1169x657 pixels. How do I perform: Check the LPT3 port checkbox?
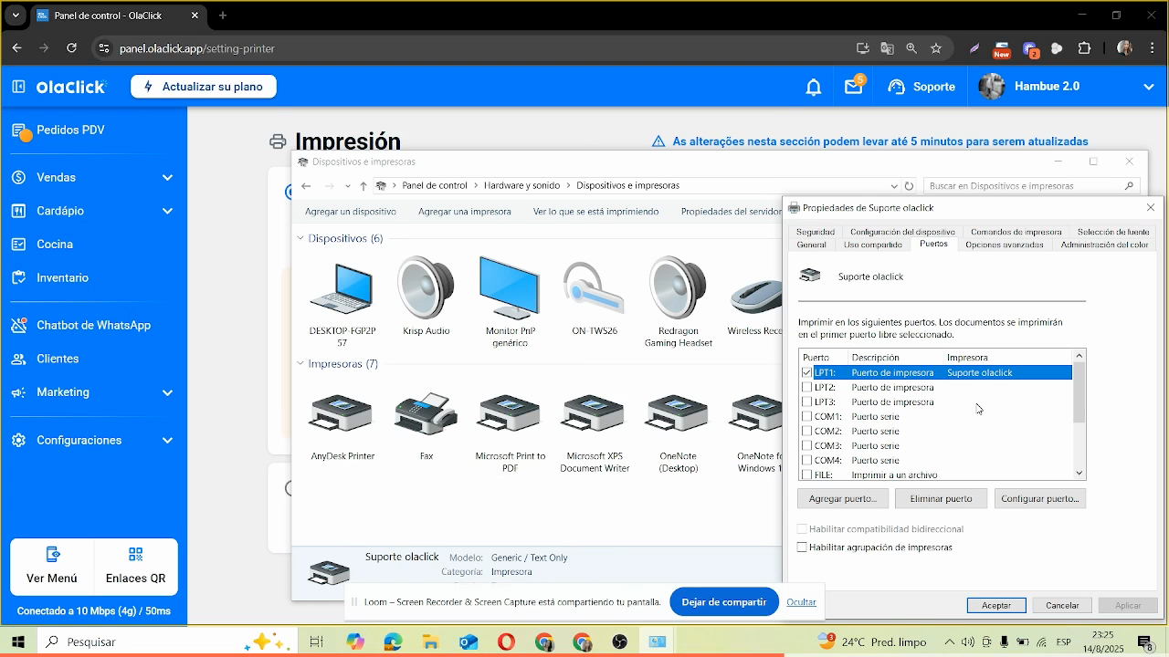coord(806,401)
